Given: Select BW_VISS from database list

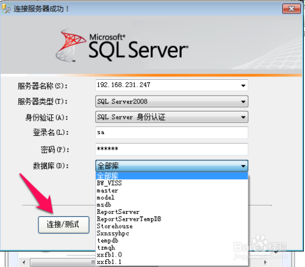Looking at the screenshot, I should (x=172, y=183).
